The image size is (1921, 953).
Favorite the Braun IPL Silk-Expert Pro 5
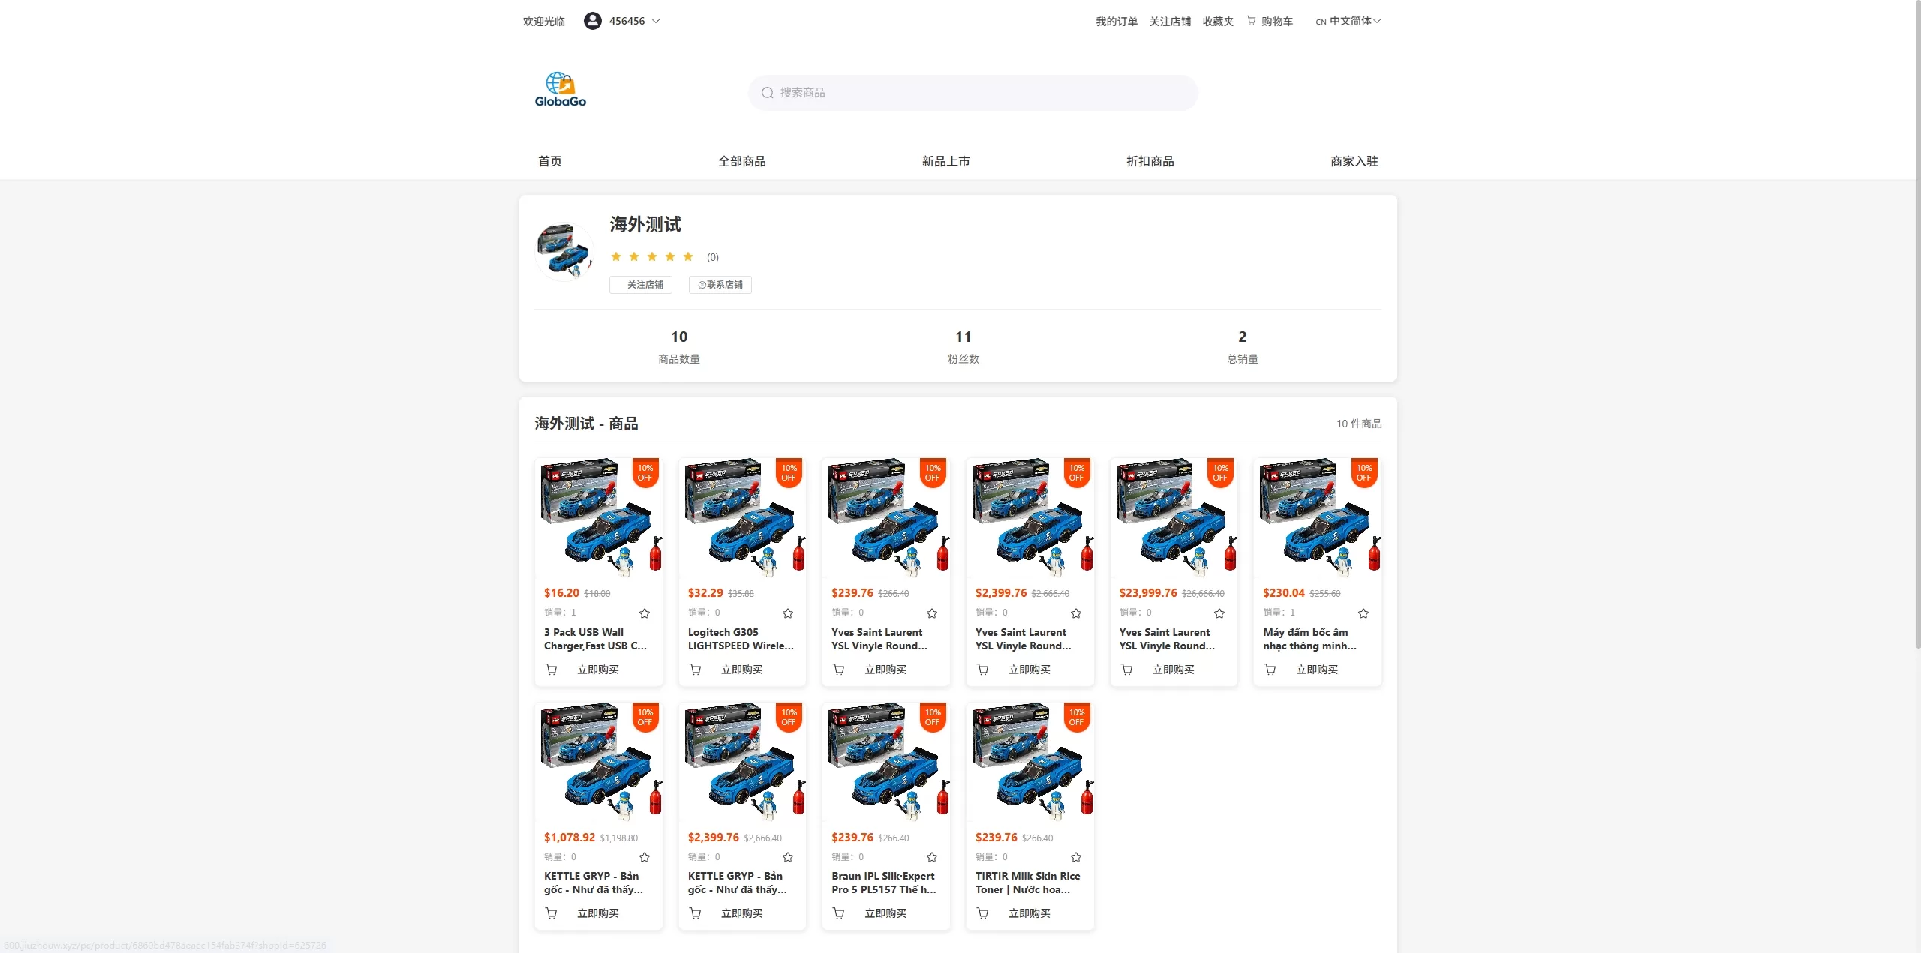[x=932, y=857]
